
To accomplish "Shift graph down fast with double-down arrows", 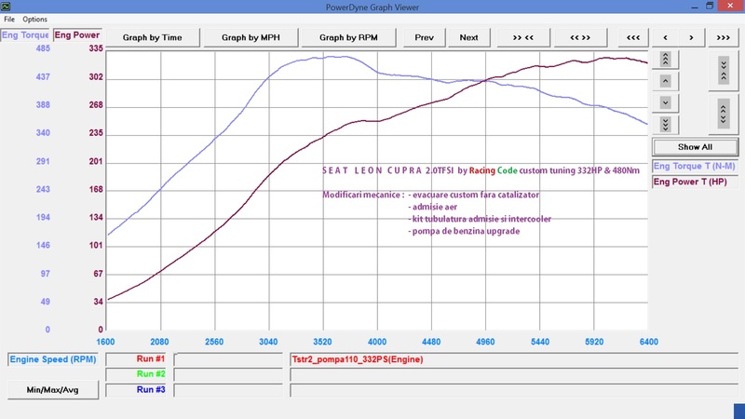I will pos(665,125).
